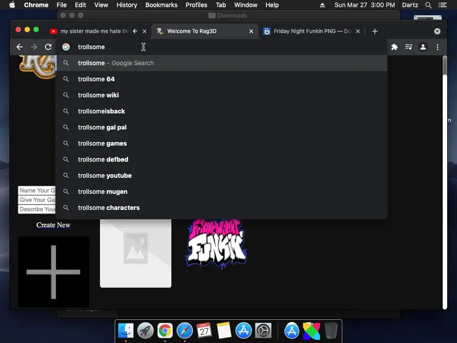Click the Create New plus thumbnail
This screenshot has height=343, width=457.
point(54,272)
